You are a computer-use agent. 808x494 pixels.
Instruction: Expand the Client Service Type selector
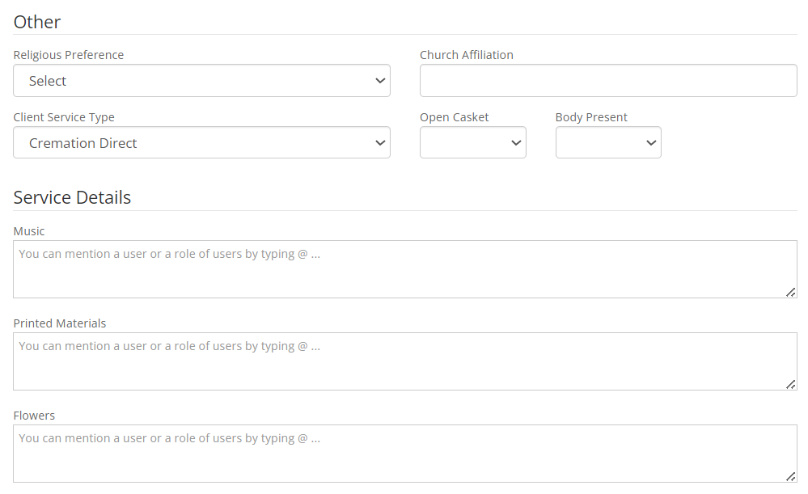pyautogui.click(x=201, y=142)
